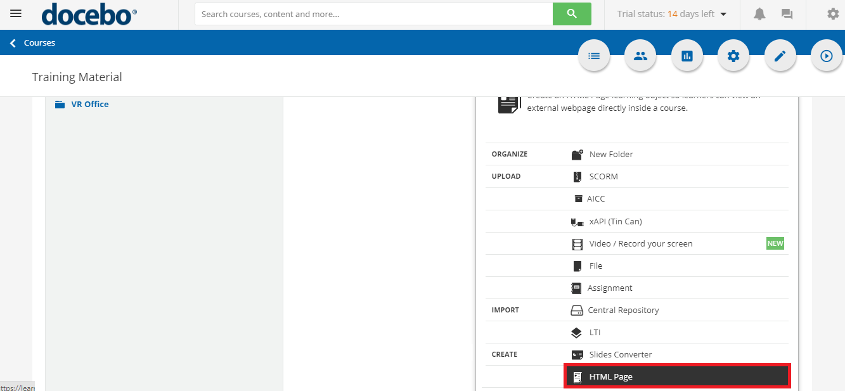
Task: Open the enrolled users round button
Action: (640, 56)
